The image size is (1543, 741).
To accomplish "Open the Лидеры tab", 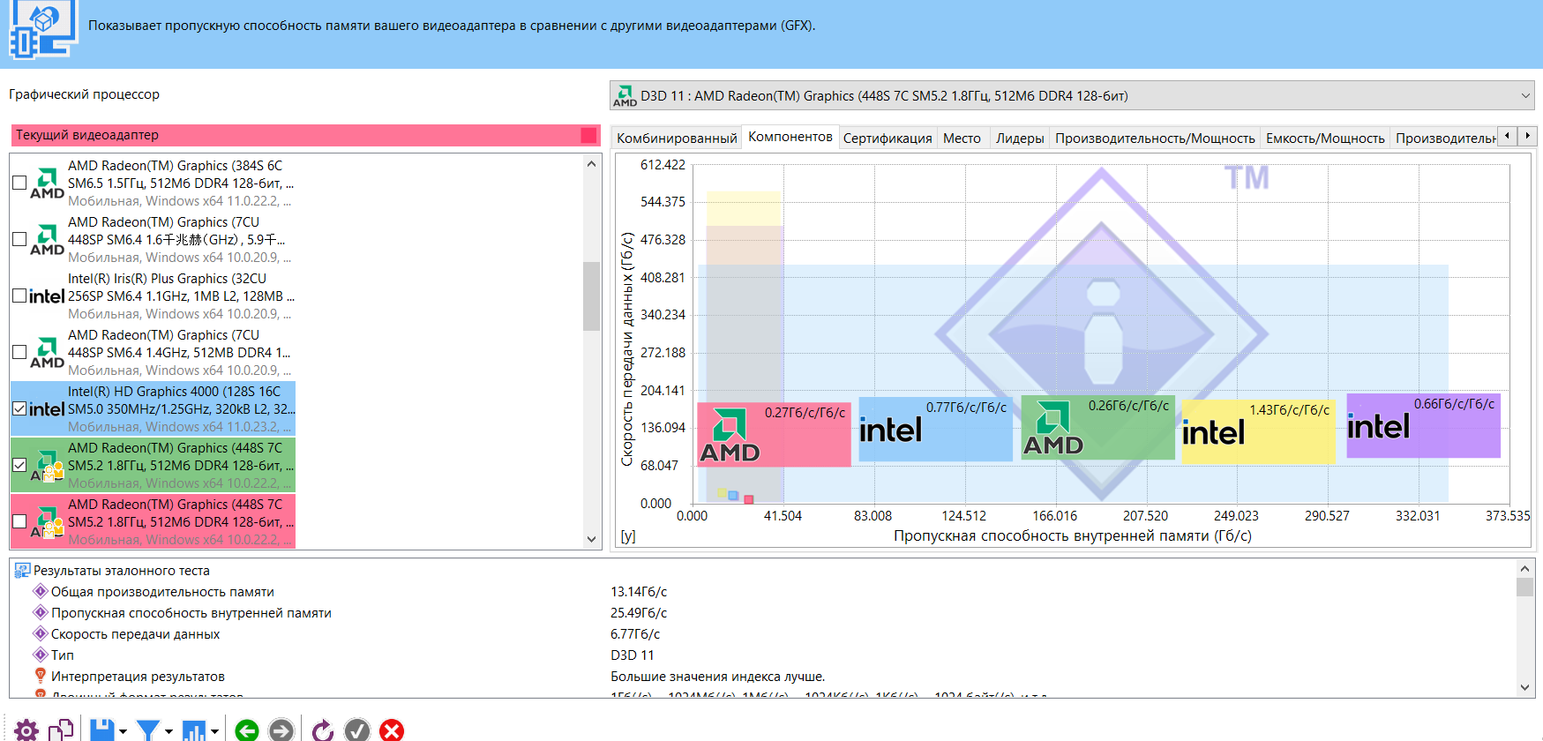I will coord(1020,138).
